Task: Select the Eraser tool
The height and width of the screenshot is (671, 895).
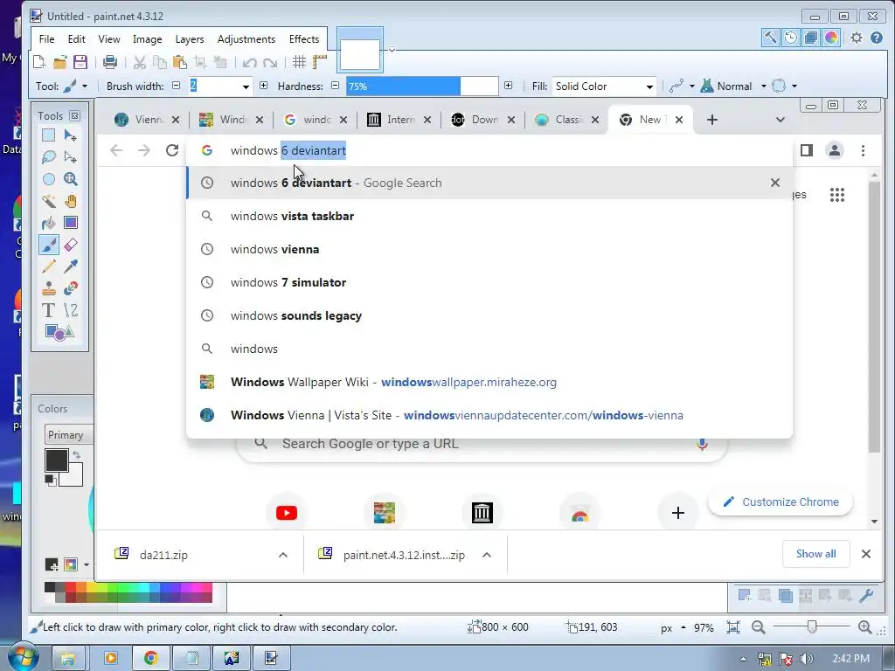Action: point(70,245)
